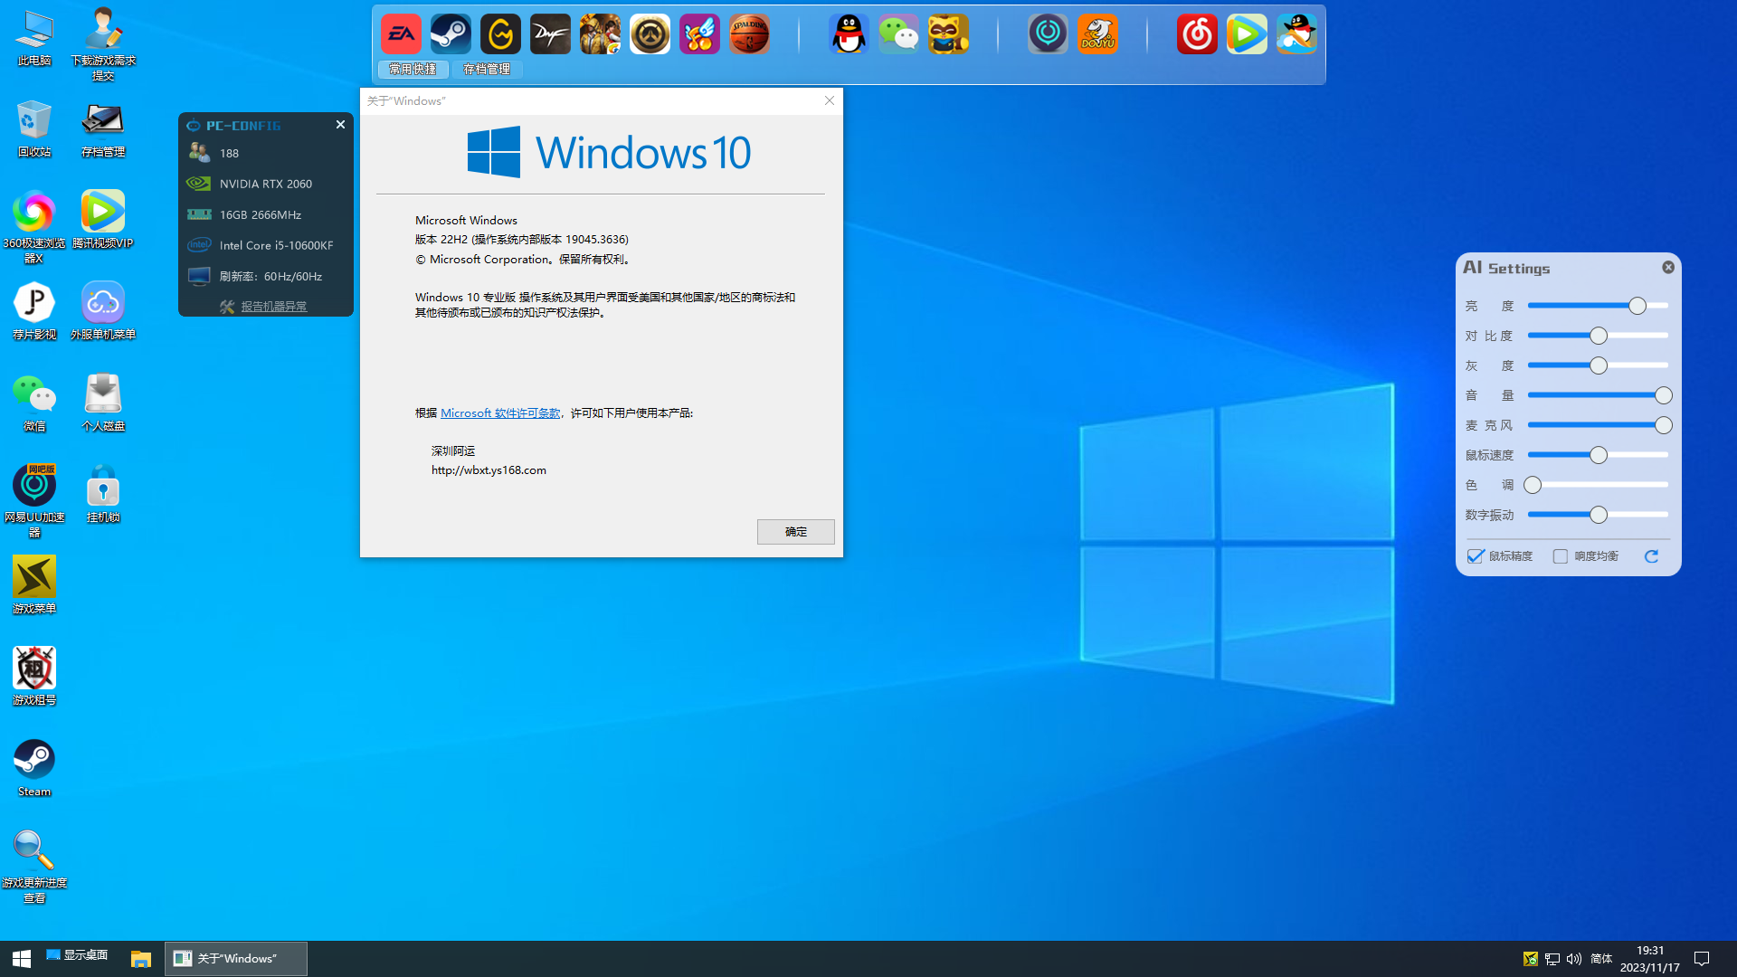Screen dimensions: 1737x977
Task: Adjust the 亮度 brightness slider
Action: 1637,306
